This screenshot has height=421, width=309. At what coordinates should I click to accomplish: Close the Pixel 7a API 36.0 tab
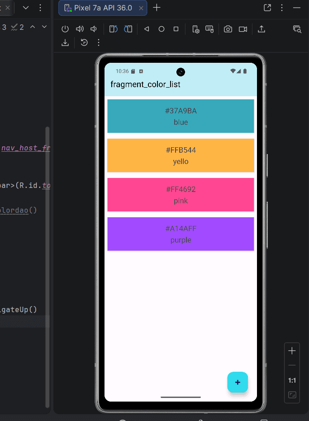pos(140,8)
